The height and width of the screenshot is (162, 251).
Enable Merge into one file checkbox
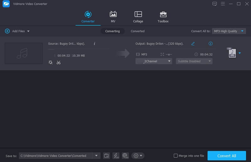pos(176,156)
